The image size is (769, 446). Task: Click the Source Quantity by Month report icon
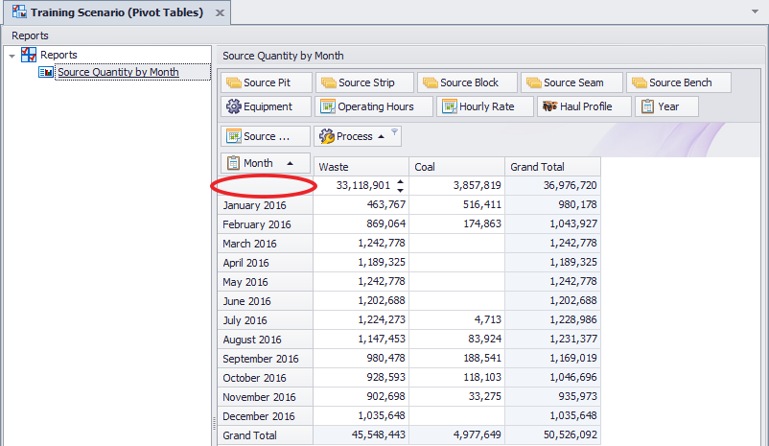46,72
